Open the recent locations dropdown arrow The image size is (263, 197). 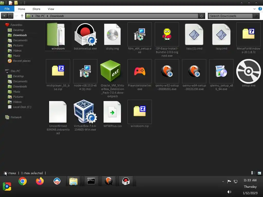tap(16, 16)
